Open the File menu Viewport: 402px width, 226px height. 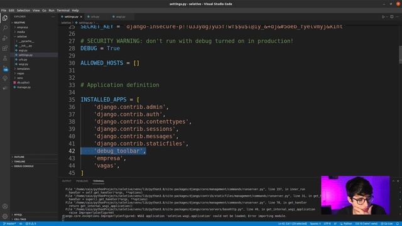(4, 11)
